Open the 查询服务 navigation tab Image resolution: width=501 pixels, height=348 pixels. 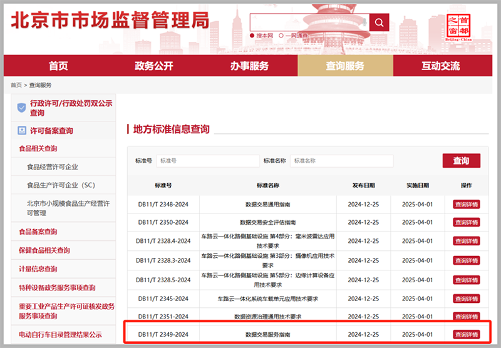click(345, 66)
